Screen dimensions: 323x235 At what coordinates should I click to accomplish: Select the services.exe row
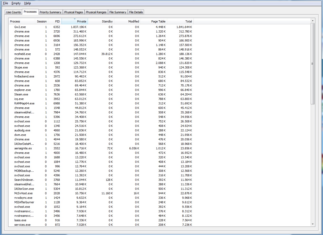pyautogui.click(x=101, y=225)
